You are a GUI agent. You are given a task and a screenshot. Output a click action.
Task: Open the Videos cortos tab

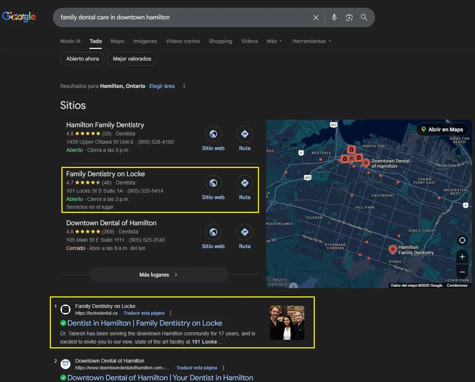click(x=183, y=41)
